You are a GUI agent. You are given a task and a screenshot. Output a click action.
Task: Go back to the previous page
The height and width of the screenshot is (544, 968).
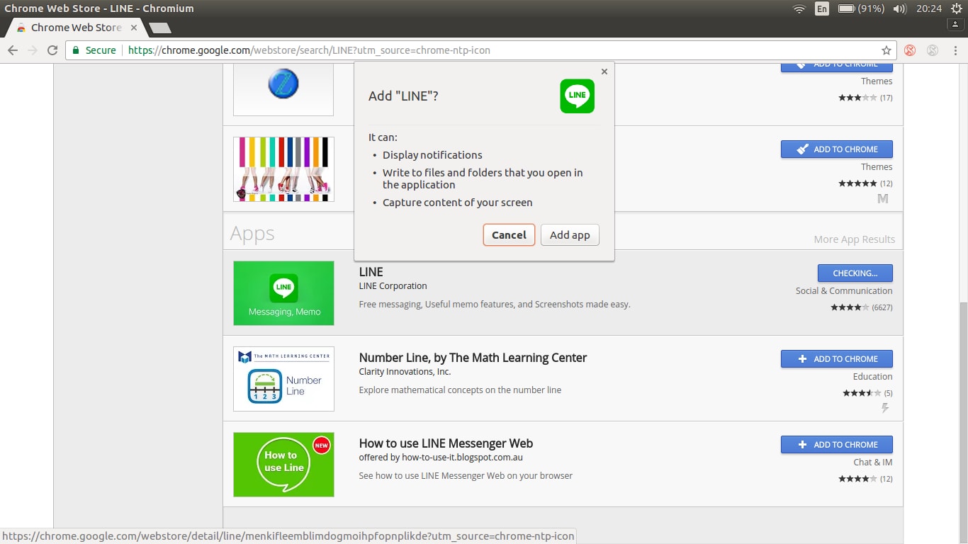click(13, 50)
